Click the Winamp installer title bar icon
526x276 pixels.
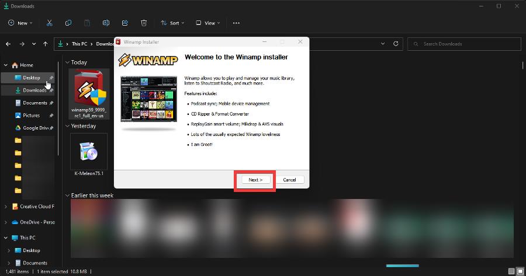118,42
